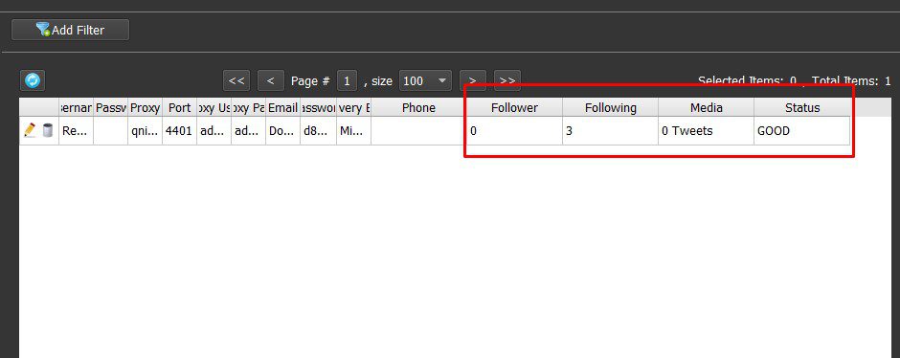Sort by the Follower column header
Screen dimensions: 900x358
click(x=514, y=108)
